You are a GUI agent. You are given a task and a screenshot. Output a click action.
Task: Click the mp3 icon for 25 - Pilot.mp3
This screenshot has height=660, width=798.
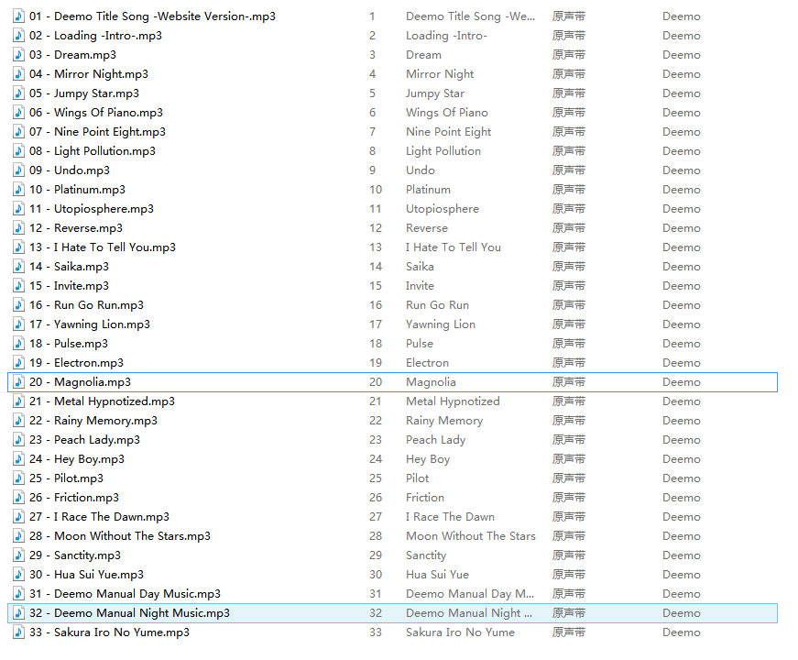tap(18, 478)
